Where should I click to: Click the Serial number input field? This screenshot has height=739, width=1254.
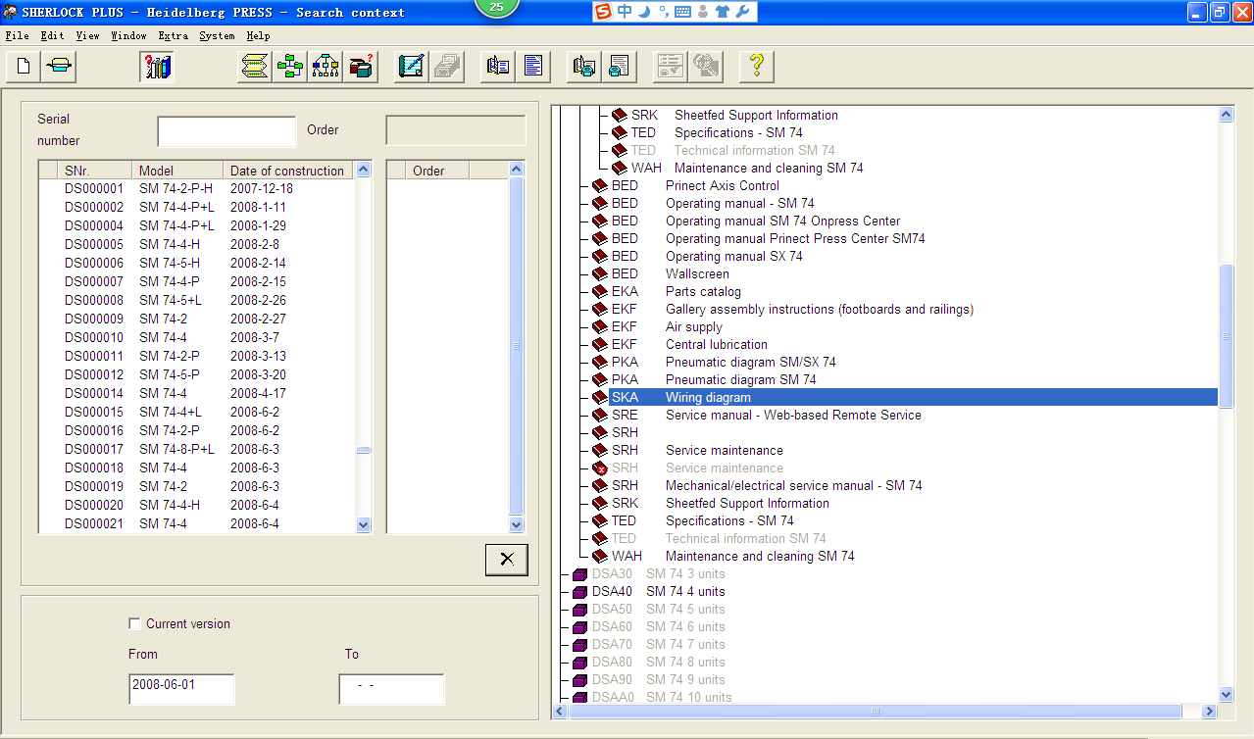click(x=226, y=131)
